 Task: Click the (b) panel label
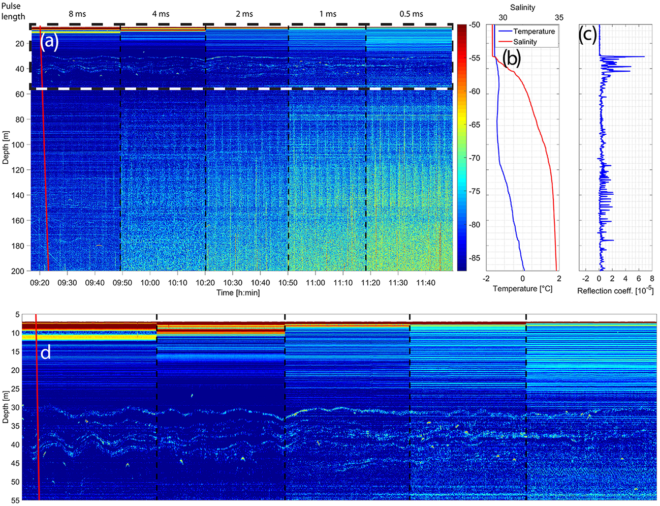click(x=512, y=59)
